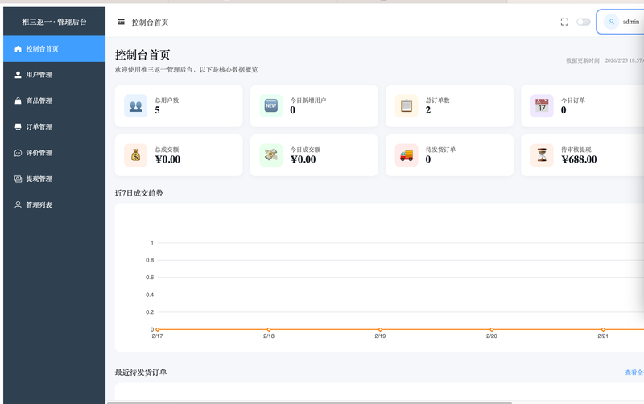The height and width of the screenshot is (404, 644).
Task: Enter fullscreen mode via the header icon
Action: pos(564,23)
